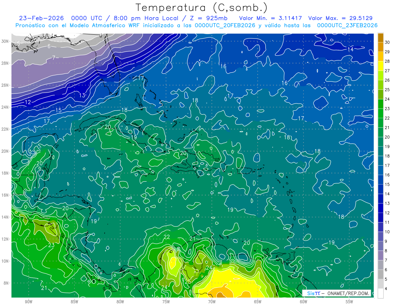The height and width of the screenshot is (306, 396).
Task: Click the 60W longitude axis label
Action: coord(304,302)
